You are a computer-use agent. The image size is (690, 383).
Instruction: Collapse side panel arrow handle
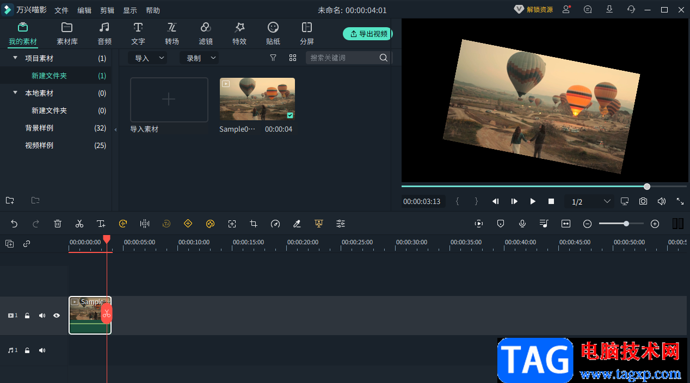tap(115, 130)
